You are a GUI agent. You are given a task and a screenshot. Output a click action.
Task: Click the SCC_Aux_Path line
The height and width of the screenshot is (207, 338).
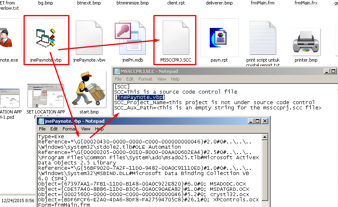(x=218, y=108)
